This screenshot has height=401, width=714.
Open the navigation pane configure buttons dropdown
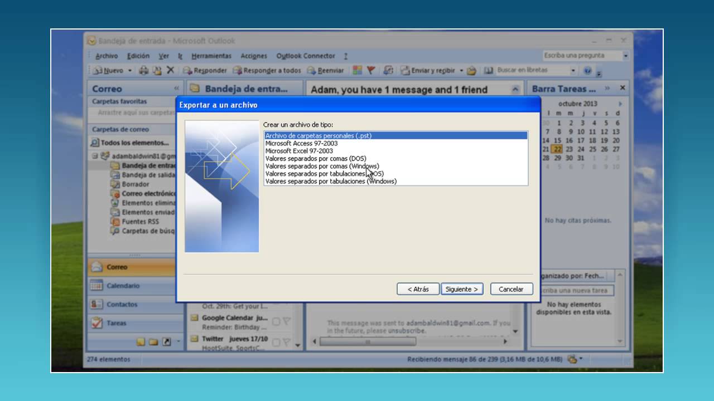(x=178, y=341)
